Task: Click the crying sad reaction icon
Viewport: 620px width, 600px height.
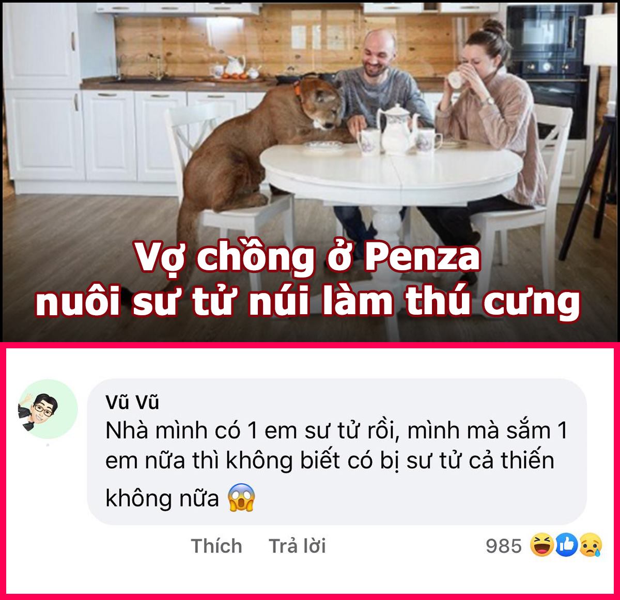Action: (x=590, y=545)
